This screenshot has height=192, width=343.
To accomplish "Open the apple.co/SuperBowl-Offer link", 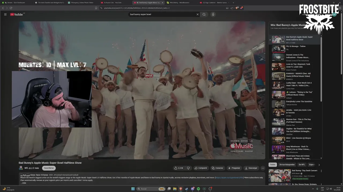I will point(229,178).
